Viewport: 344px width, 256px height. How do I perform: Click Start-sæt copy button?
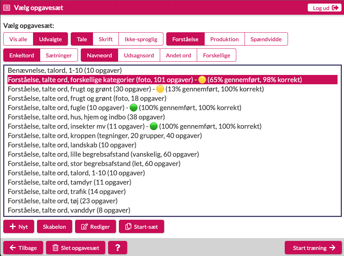click(141, 227)
